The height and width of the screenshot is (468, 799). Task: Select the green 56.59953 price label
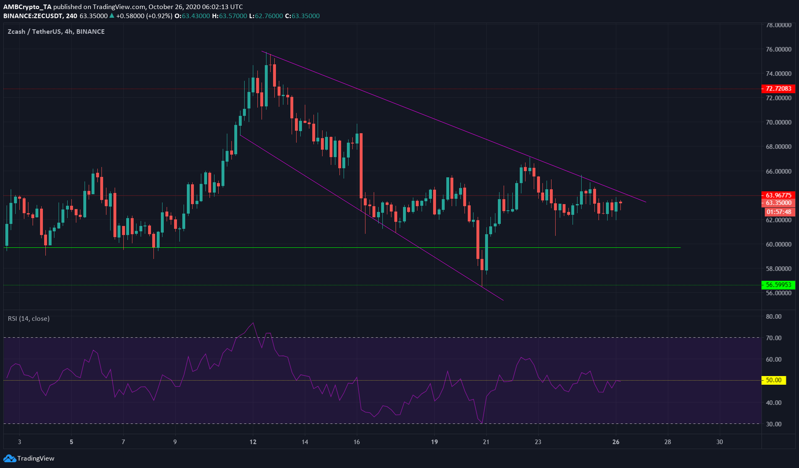click(778, 285)
